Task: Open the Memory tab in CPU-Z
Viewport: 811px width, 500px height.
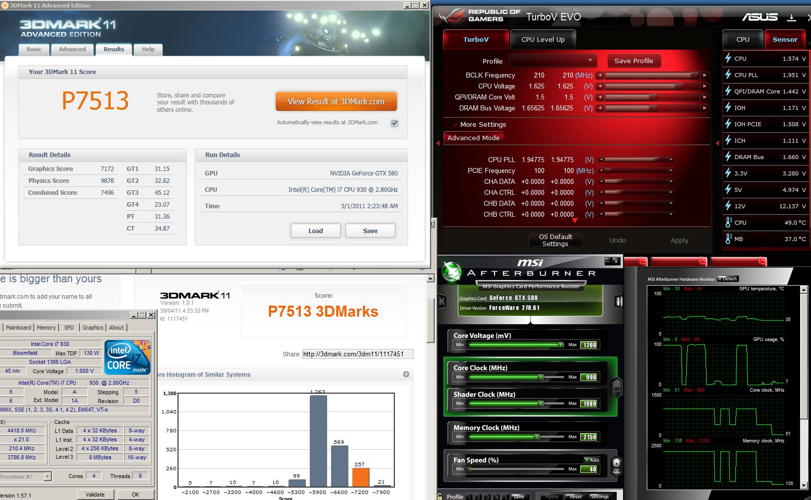Action: click(x=46, y=328)
